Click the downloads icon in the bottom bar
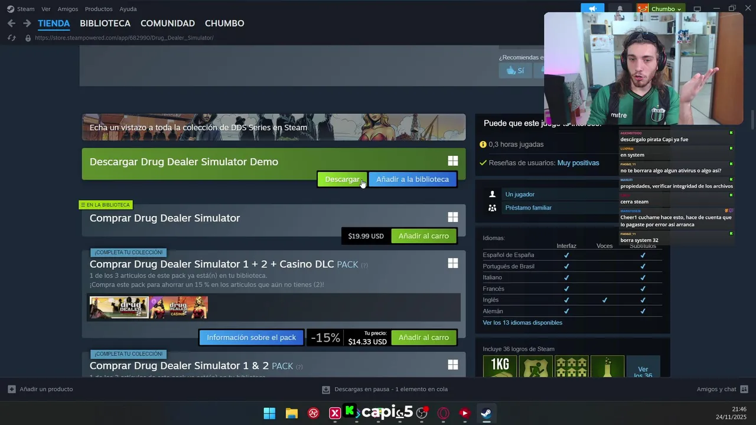Image resolution: width=756 pixels, height=425 pixels. [325, 390]
